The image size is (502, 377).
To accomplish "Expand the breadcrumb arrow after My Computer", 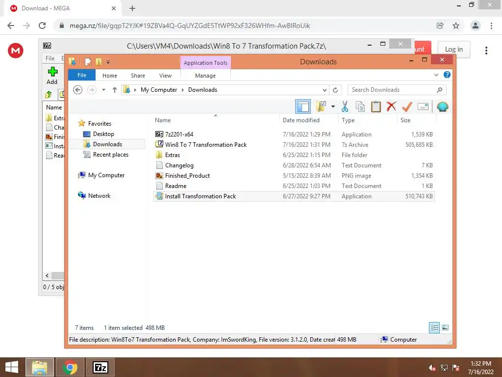I will tap(182, 90).
